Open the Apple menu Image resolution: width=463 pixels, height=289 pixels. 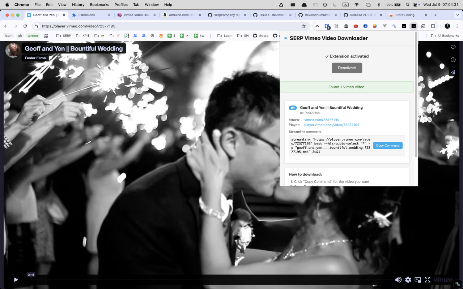pyautogui.click(x=7, y=5)
